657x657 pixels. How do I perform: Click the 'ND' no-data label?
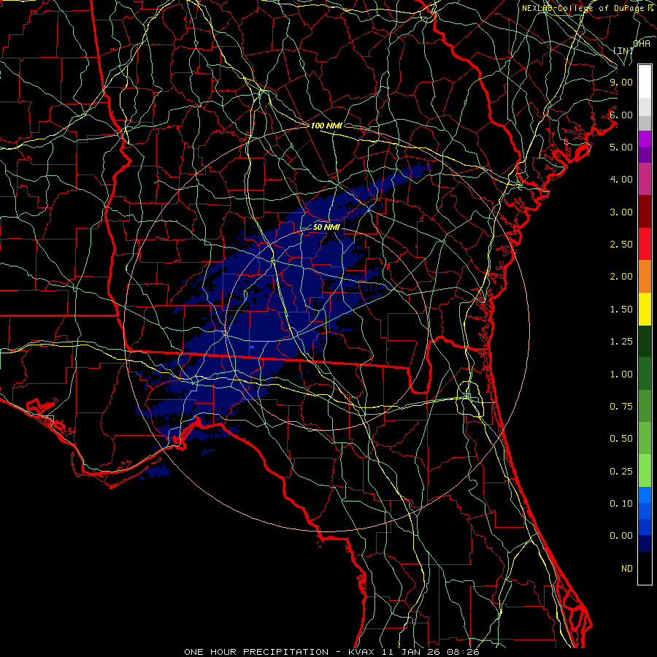pos(627,569)
